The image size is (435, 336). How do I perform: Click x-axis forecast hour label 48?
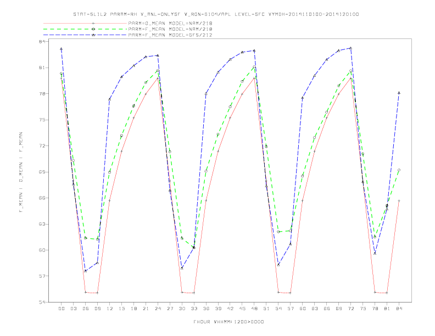254,309
